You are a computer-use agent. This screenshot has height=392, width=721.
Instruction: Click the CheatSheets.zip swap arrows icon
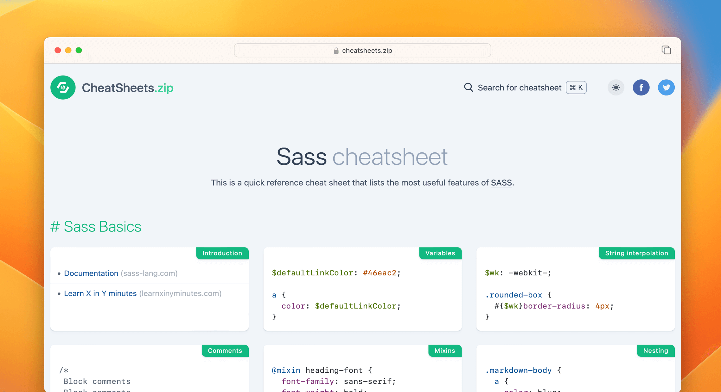(63, 87)
